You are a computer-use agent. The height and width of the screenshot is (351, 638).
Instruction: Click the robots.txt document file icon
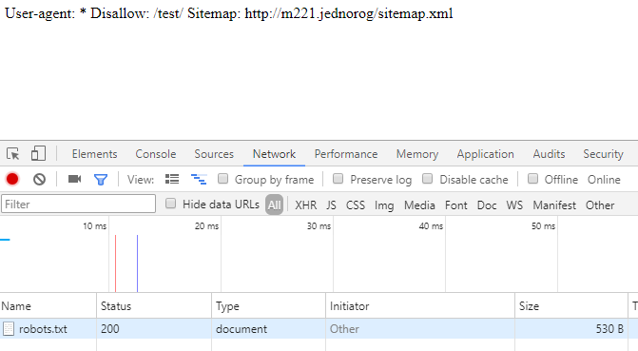click(x=9, y=329)
